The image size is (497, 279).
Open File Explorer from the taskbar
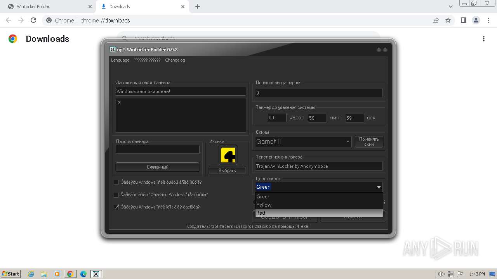(x=44, y=274)
